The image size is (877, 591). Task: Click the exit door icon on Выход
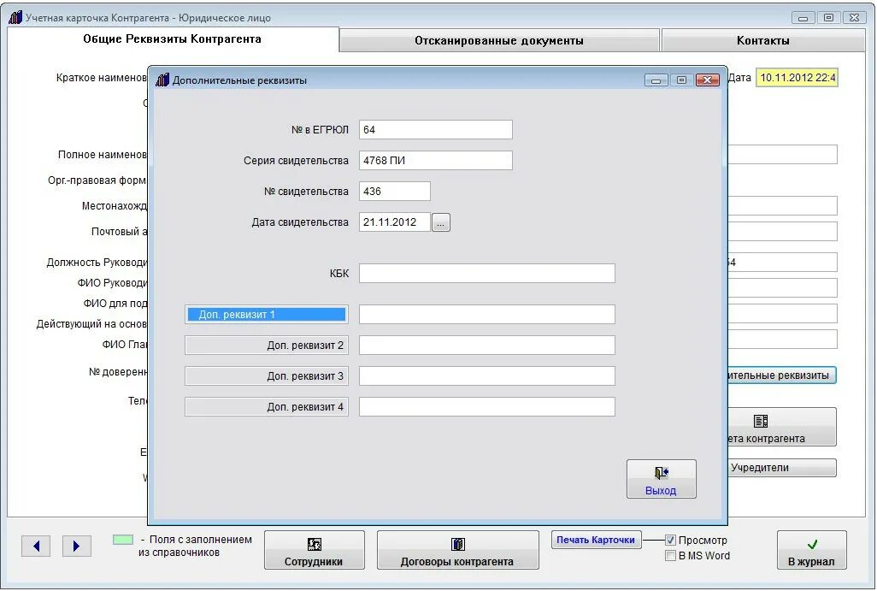click(x=661, y=473)
